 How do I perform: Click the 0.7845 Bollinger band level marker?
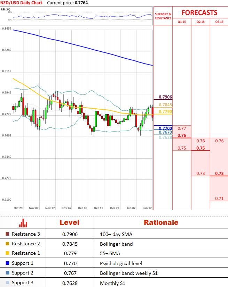[x=165, y=105]
